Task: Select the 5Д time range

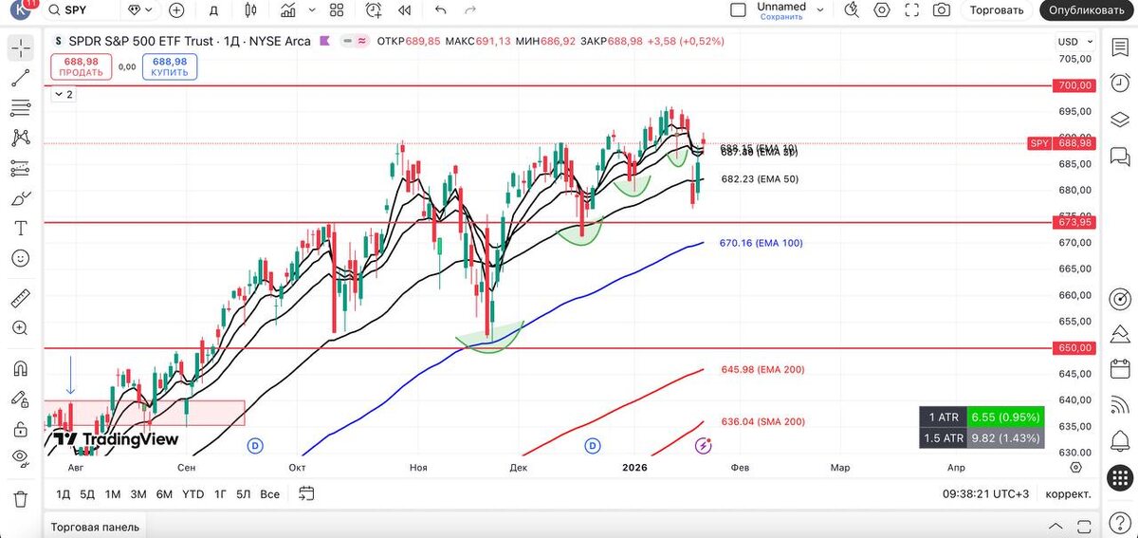Action: (x=87, y=493)
